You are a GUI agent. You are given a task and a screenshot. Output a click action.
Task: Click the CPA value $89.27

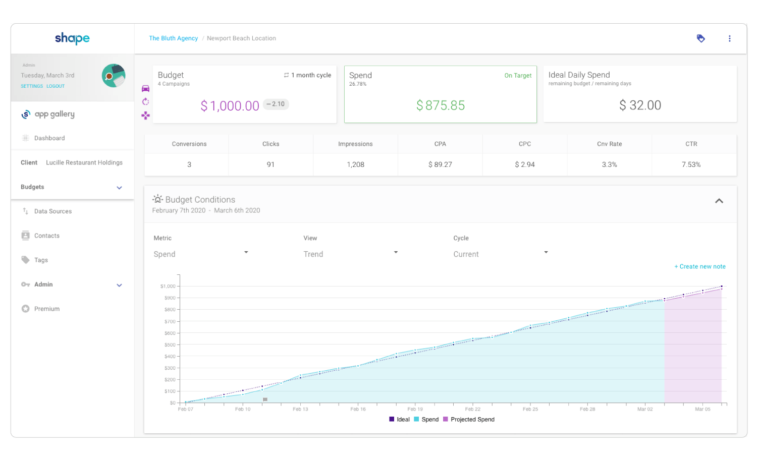[x=440, y=164]
